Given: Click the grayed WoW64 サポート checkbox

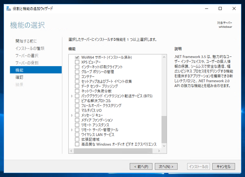Looking at the screenshot, I should (x=77, y=57).
